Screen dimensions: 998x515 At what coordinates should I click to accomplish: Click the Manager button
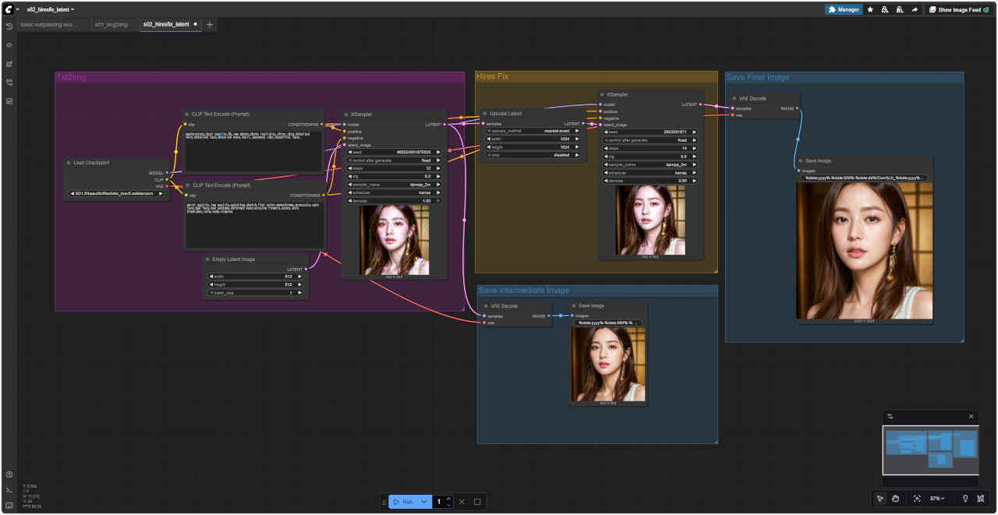844,10
